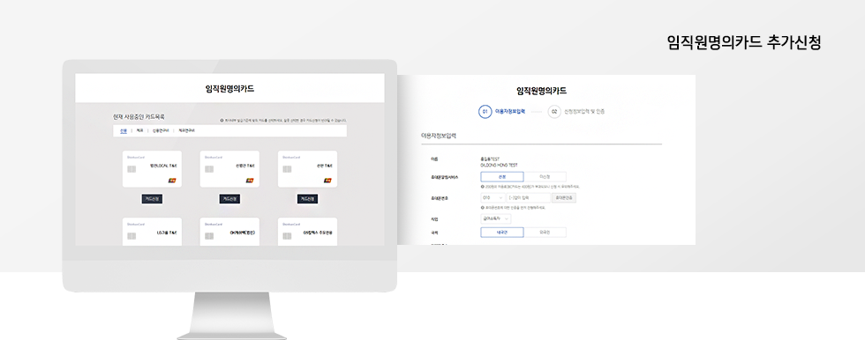Click the 02 step circle icon

click(x=554, y=112)
